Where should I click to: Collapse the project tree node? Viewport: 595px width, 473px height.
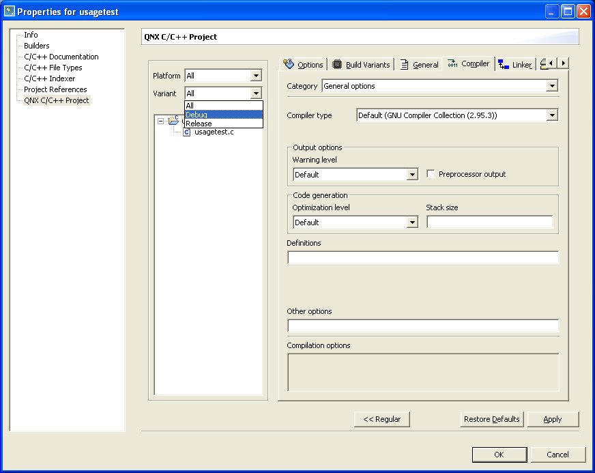coord(160,121)
